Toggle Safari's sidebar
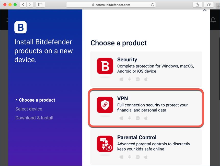 (40, 5)
